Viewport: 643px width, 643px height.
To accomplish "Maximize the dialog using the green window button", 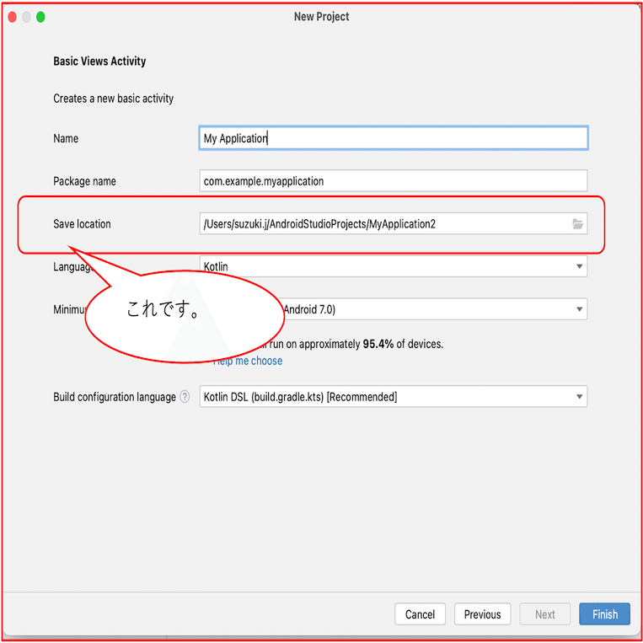I will coord(40,17).
